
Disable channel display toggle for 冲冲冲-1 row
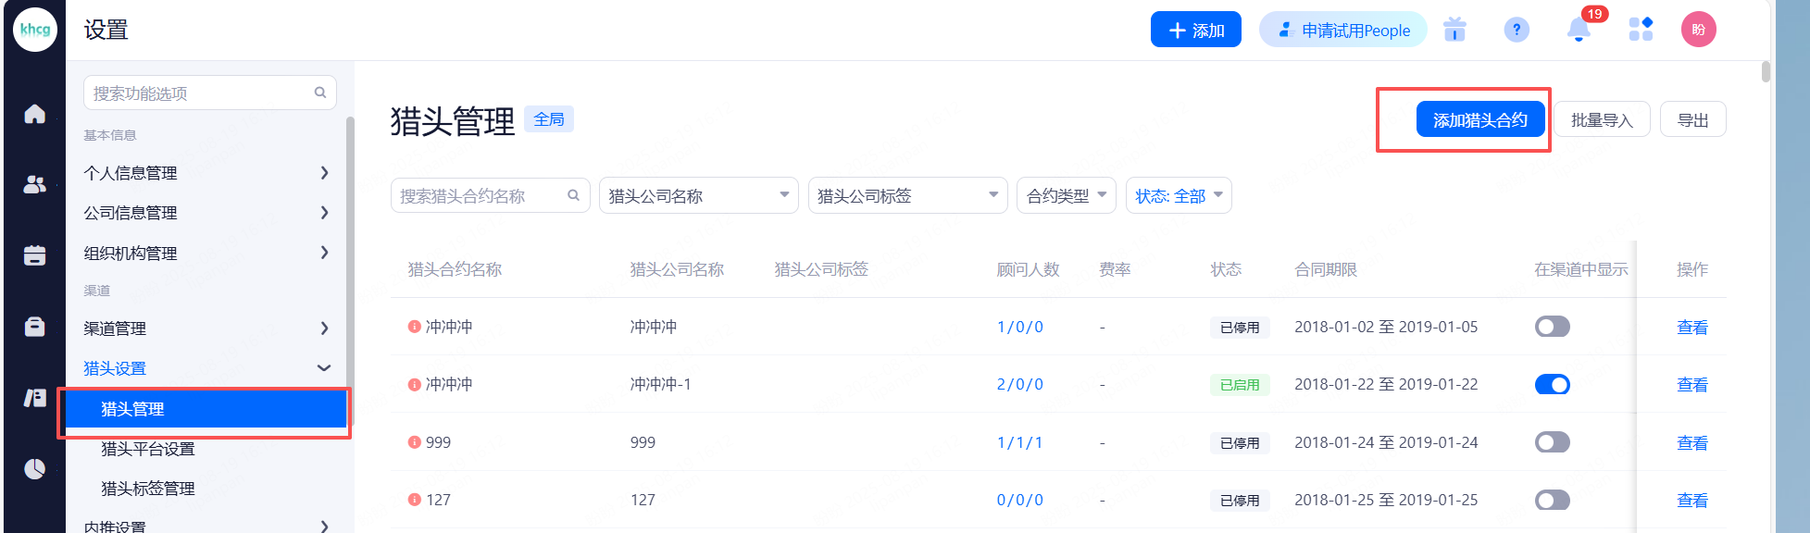pyautogui.click(x=1552, y=384)
